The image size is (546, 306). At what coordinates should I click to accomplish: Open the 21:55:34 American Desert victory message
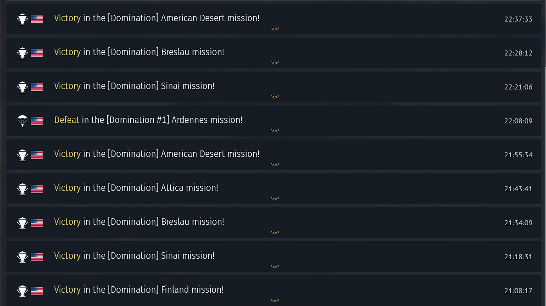click(x=157, y=154)
